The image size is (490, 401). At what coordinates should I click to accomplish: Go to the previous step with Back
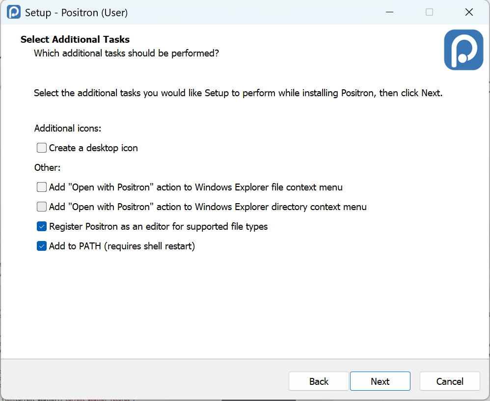319,381
